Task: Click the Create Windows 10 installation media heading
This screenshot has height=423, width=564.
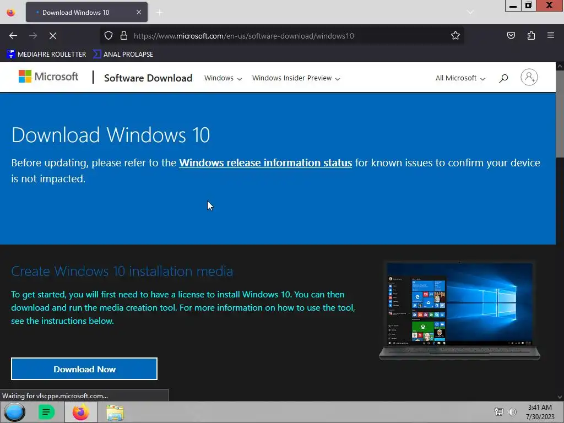Action: [x=122, y=271]
